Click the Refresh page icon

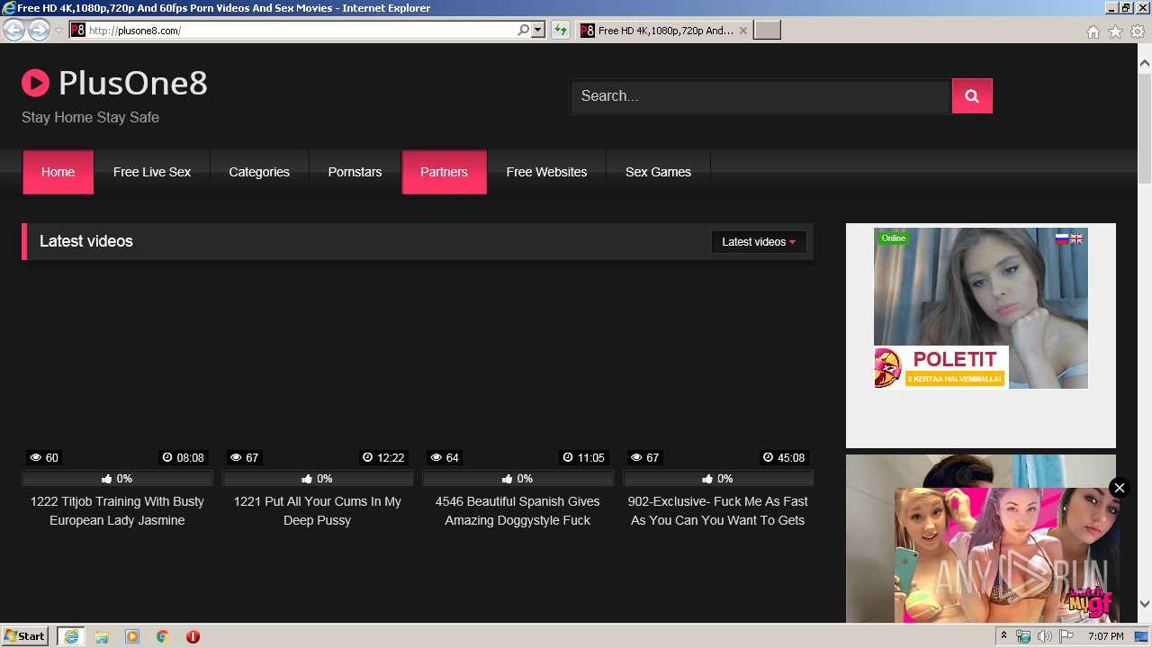[561, 31]
